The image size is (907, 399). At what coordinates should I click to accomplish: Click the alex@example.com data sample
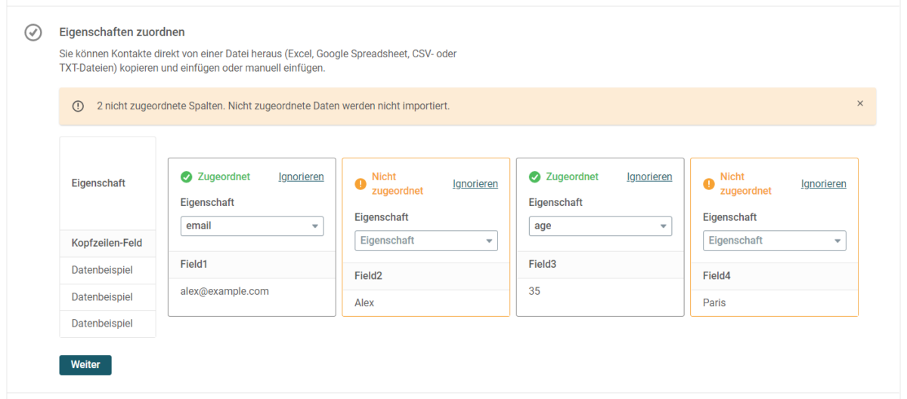[224, 291]
